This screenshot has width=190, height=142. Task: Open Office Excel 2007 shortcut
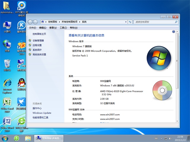(x=7, y=105)
